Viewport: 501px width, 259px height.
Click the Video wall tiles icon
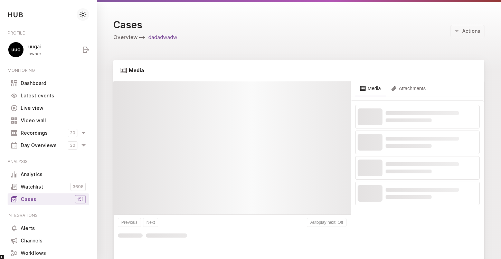coord(14,121)
